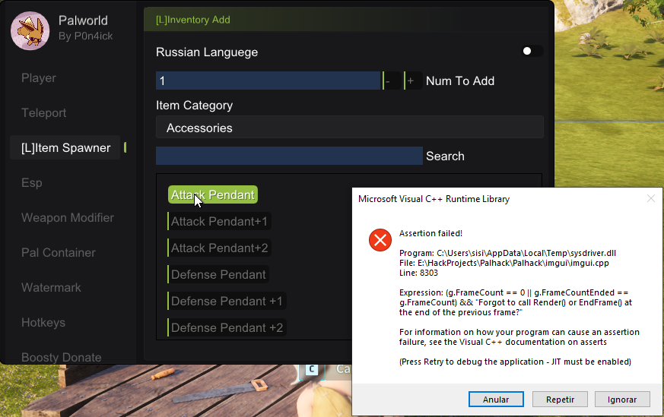
Task: Open the Watermark section
Action: pos(51,288)
